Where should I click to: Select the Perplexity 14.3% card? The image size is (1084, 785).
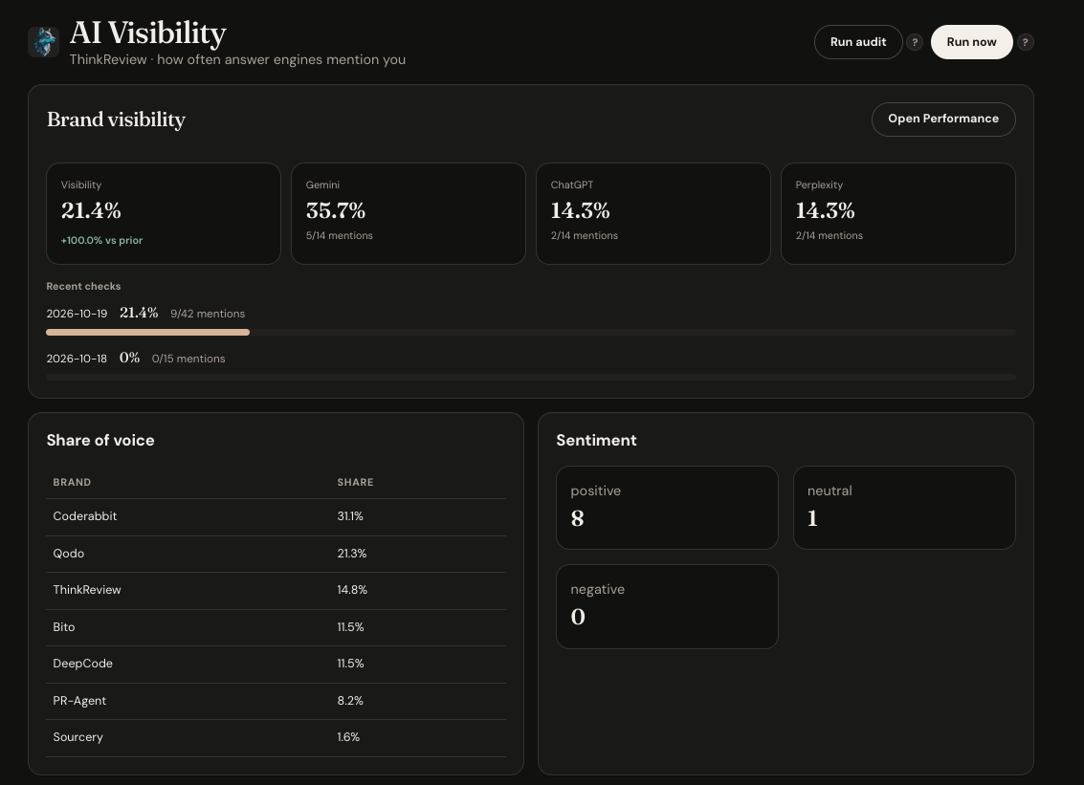coord(898,213)
